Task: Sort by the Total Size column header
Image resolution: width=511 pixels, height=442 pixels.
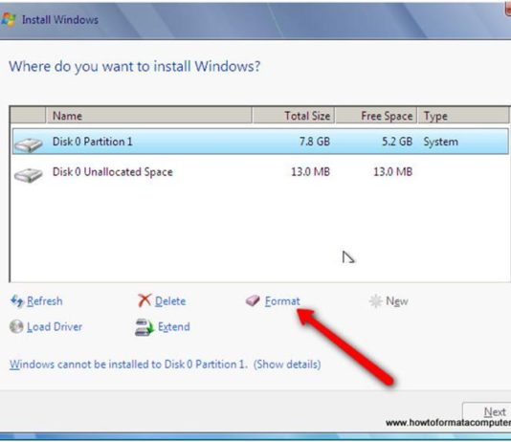Action: (294, 116)
